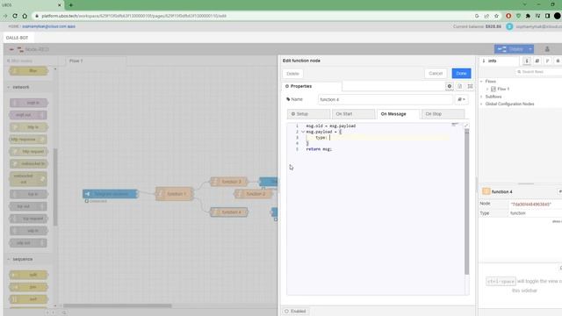Viewport: 562px width, 316px height.
Task: Click the Cancel button
Action: [x=436, y=74]
